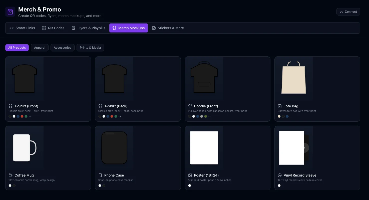Screen dimensions: 369x200
Task: Click the Stickers & More sticker icon
Action: 154,28
